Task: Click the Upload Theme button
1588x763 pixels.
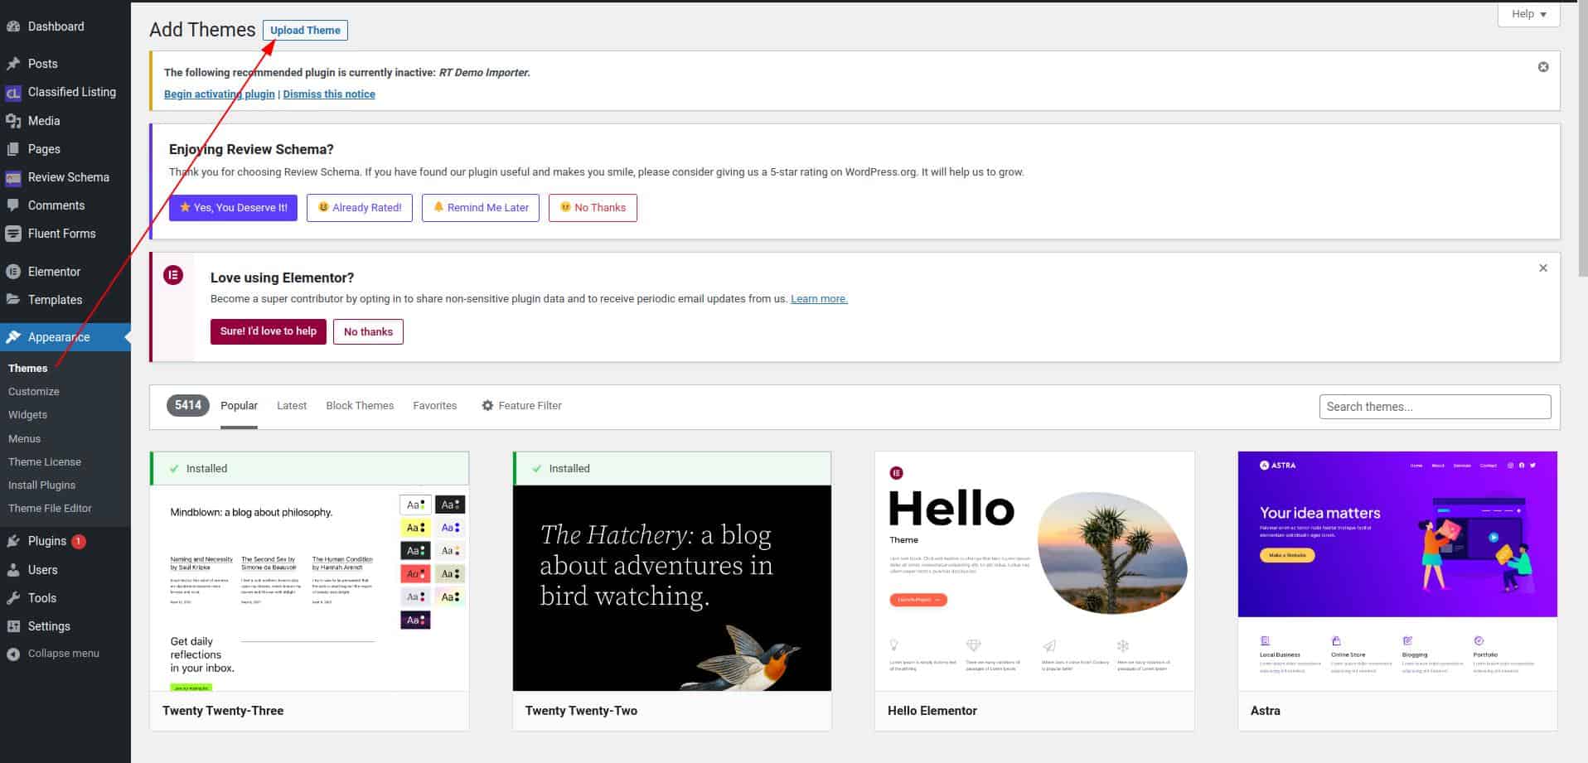Action: click(305, 31)
